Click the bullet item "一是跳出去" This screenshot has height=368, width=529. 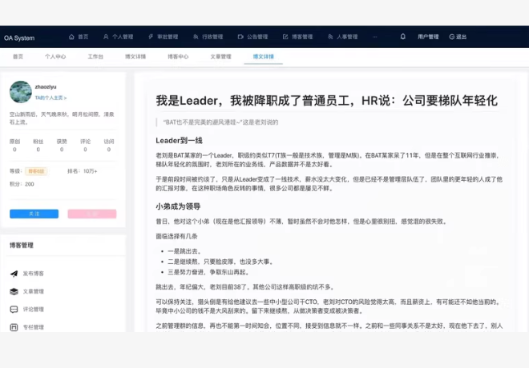pyautogui.click(x=185, y=251)
